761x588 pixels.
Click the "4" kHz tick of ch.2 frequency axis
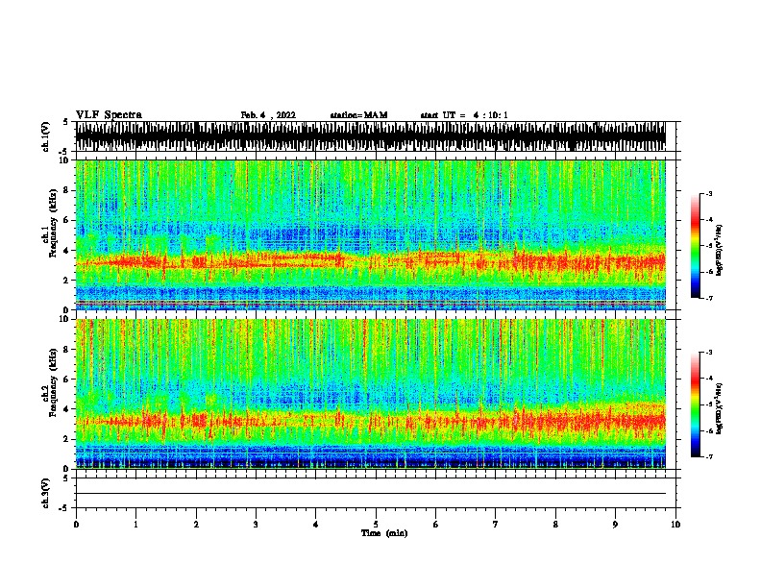point(68,409)
